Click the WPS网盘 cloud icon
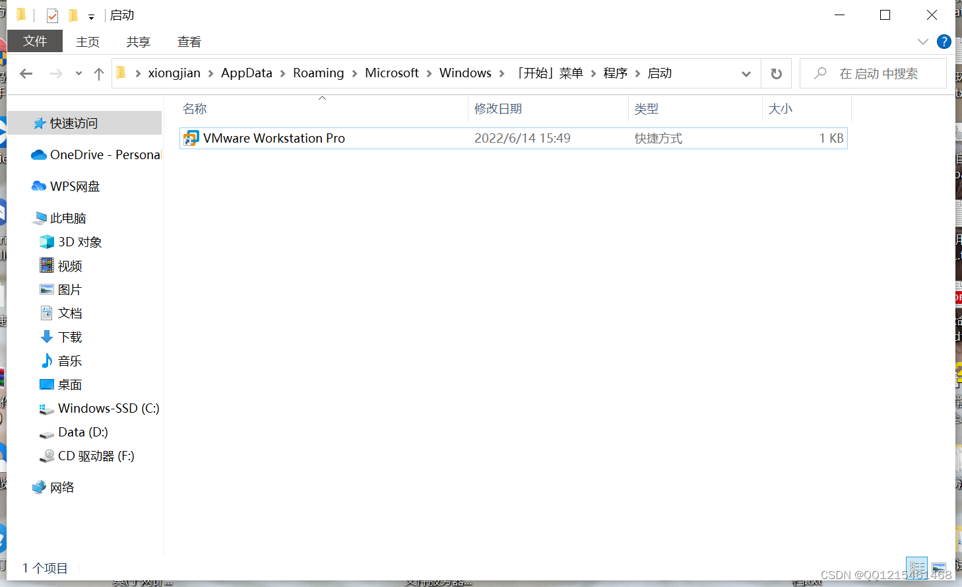This screenshot has width=962, height=587. [39, 186]
